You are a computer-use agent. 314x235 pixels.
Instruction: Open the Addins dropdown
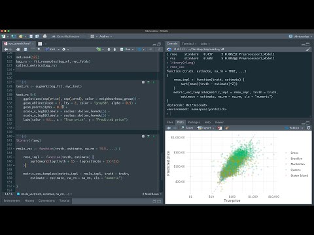[x=106, y=37]
